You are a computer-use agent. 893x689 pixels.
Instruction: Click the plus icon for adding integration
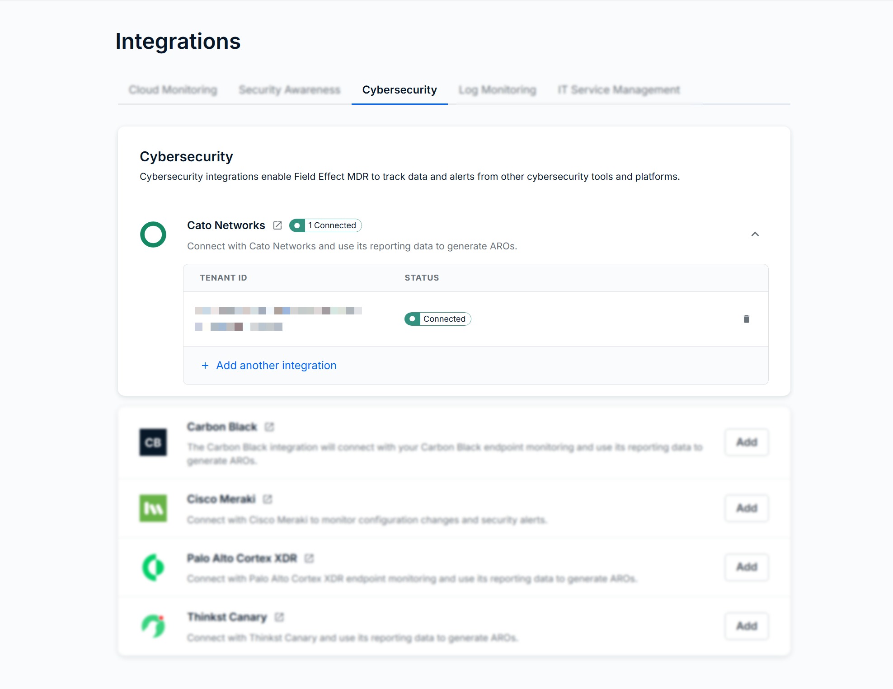[x=205, y=366]
